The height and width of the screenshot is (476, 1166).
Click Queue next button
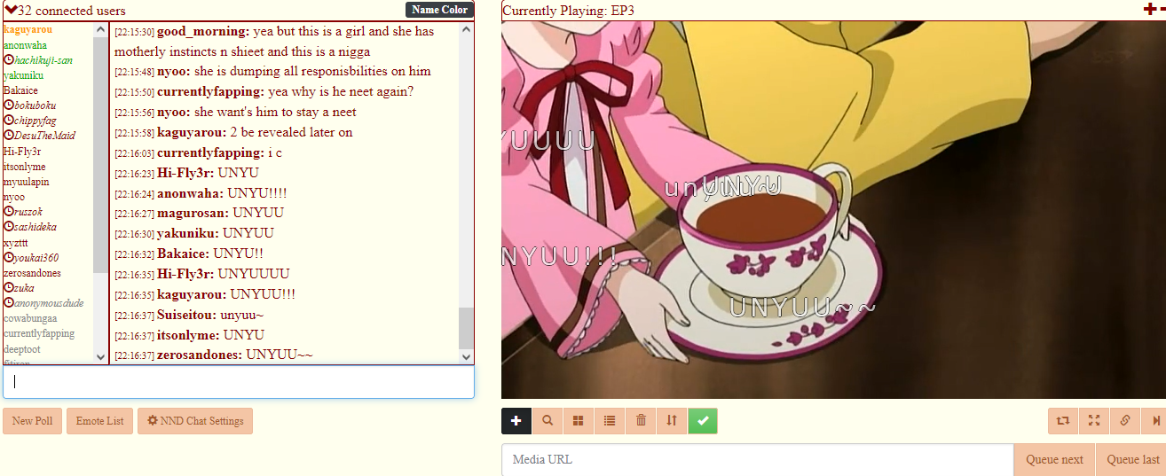tap(1054, 459)
